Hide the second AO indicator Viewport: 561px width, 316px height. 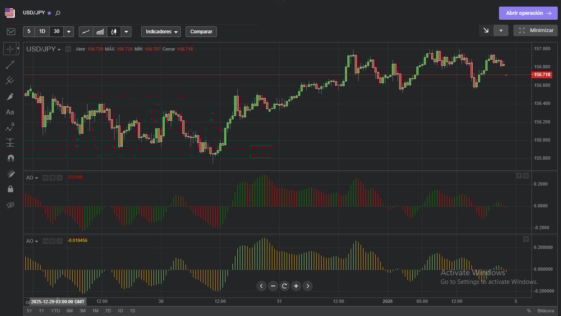(45, 241)
